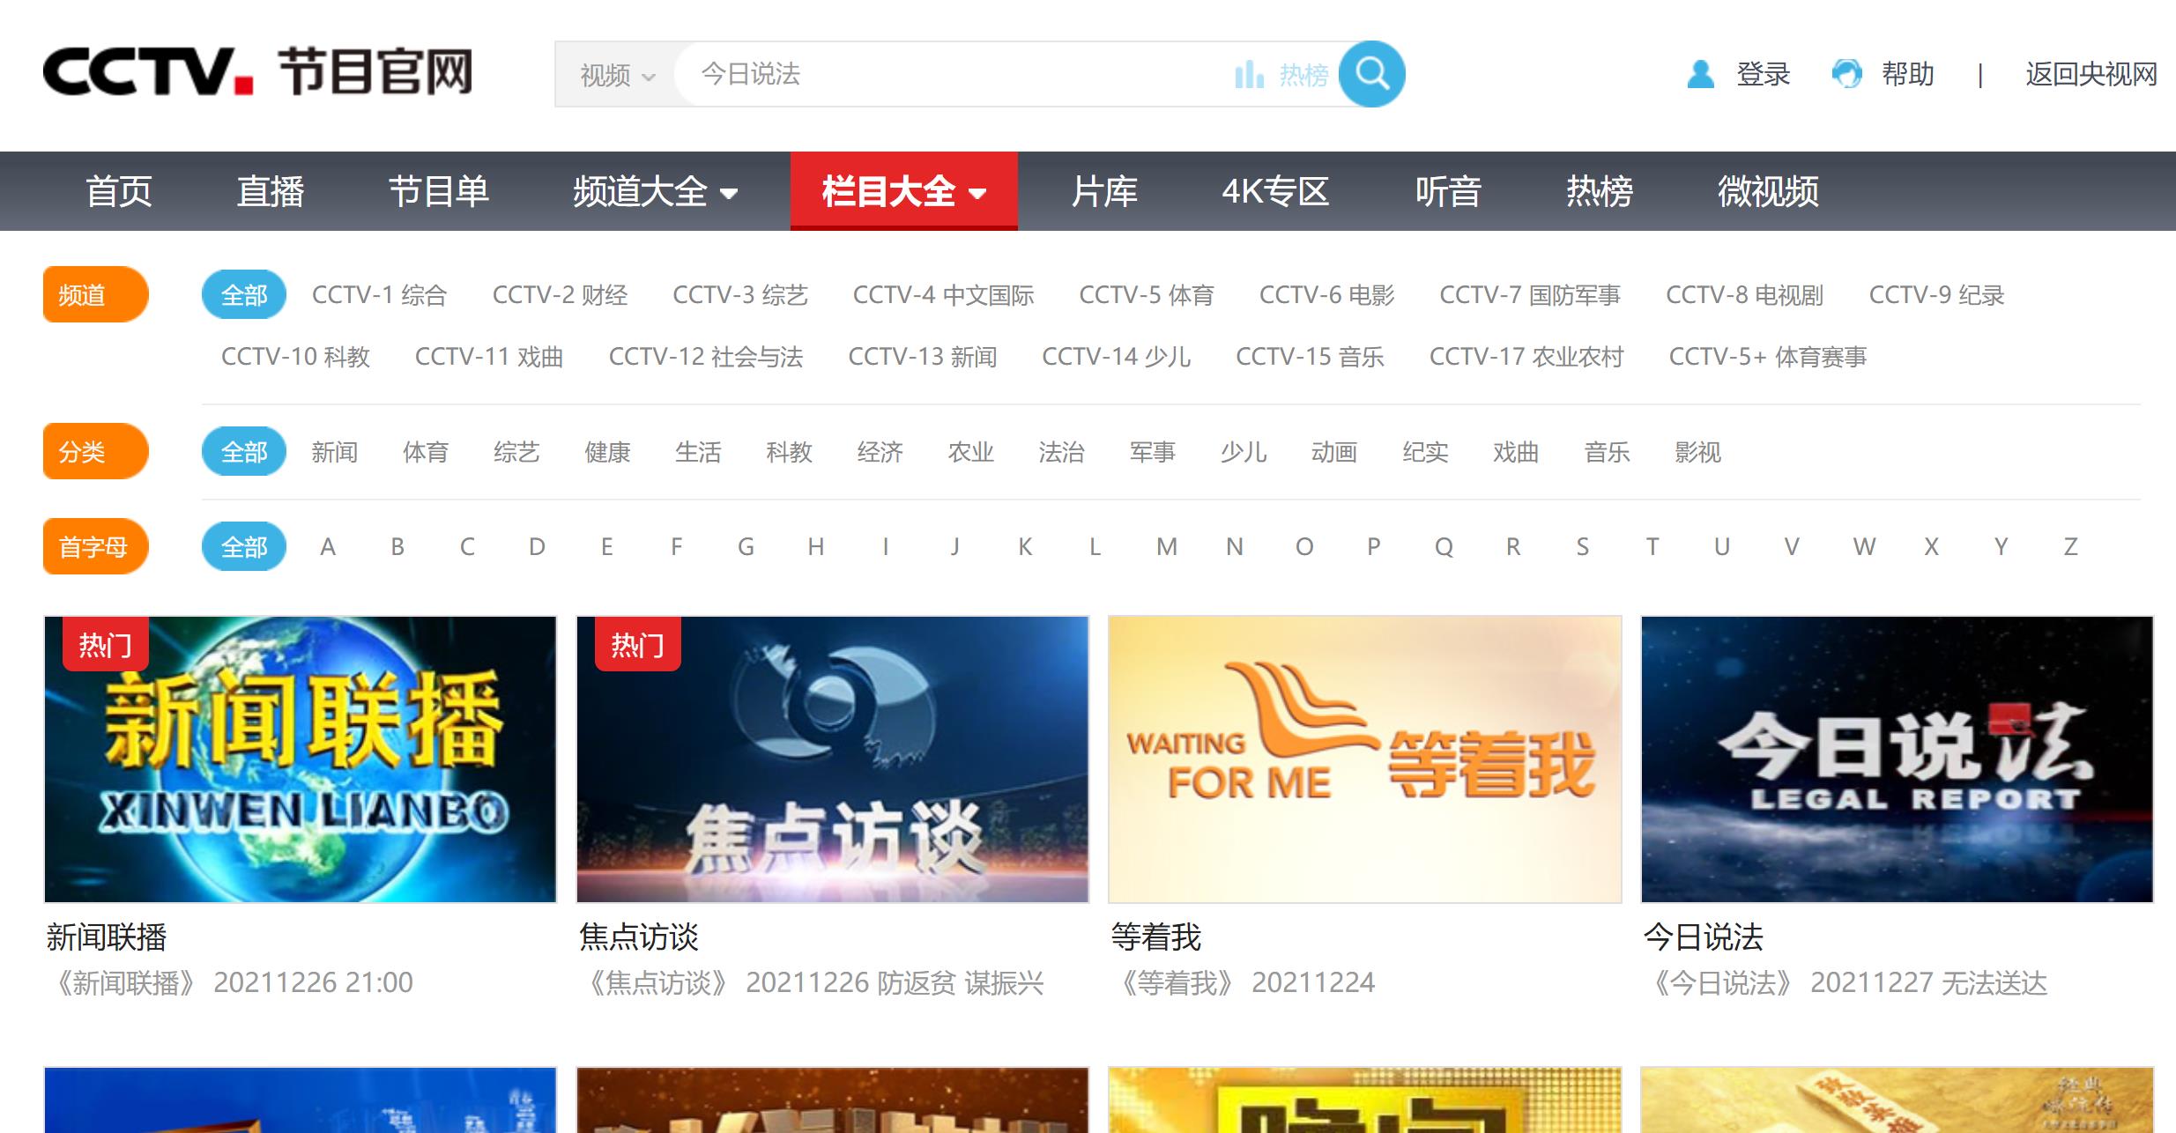The width and height of the screenshot is (2176, 1133).
Task: Select 全部 in the 分类 filter row
Action: (243, 452)
